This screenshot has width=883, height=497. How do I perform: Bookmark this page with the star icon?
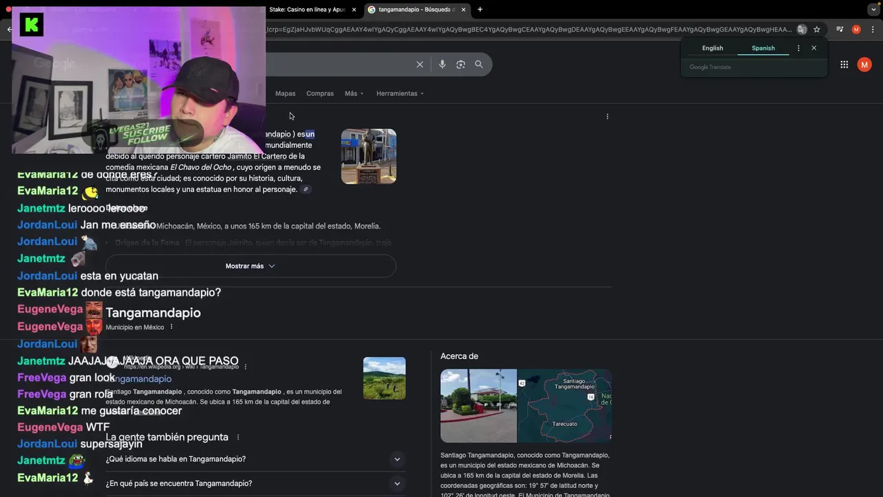click(x=817, y=30)
